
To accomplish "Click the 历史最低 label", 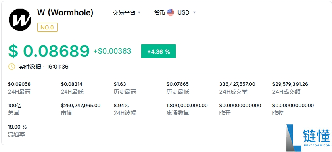I will [177, 92].
